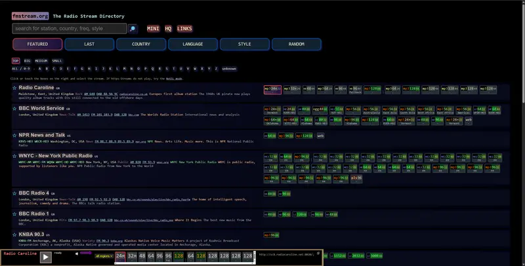
Task: Go to fmstream.org home logo
Action: (x=30, y=16)
